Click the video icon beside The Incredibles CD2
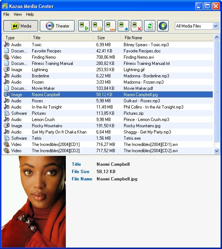The width and height of the screenshot is (222, 249). 7,151
